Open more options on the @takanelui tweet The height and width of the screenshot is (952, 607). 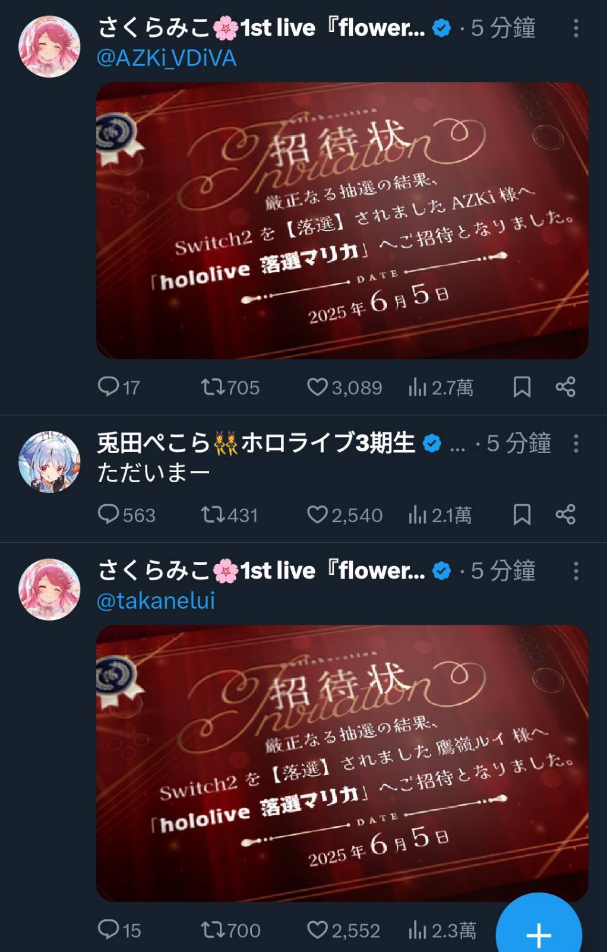tap(576, 571)
